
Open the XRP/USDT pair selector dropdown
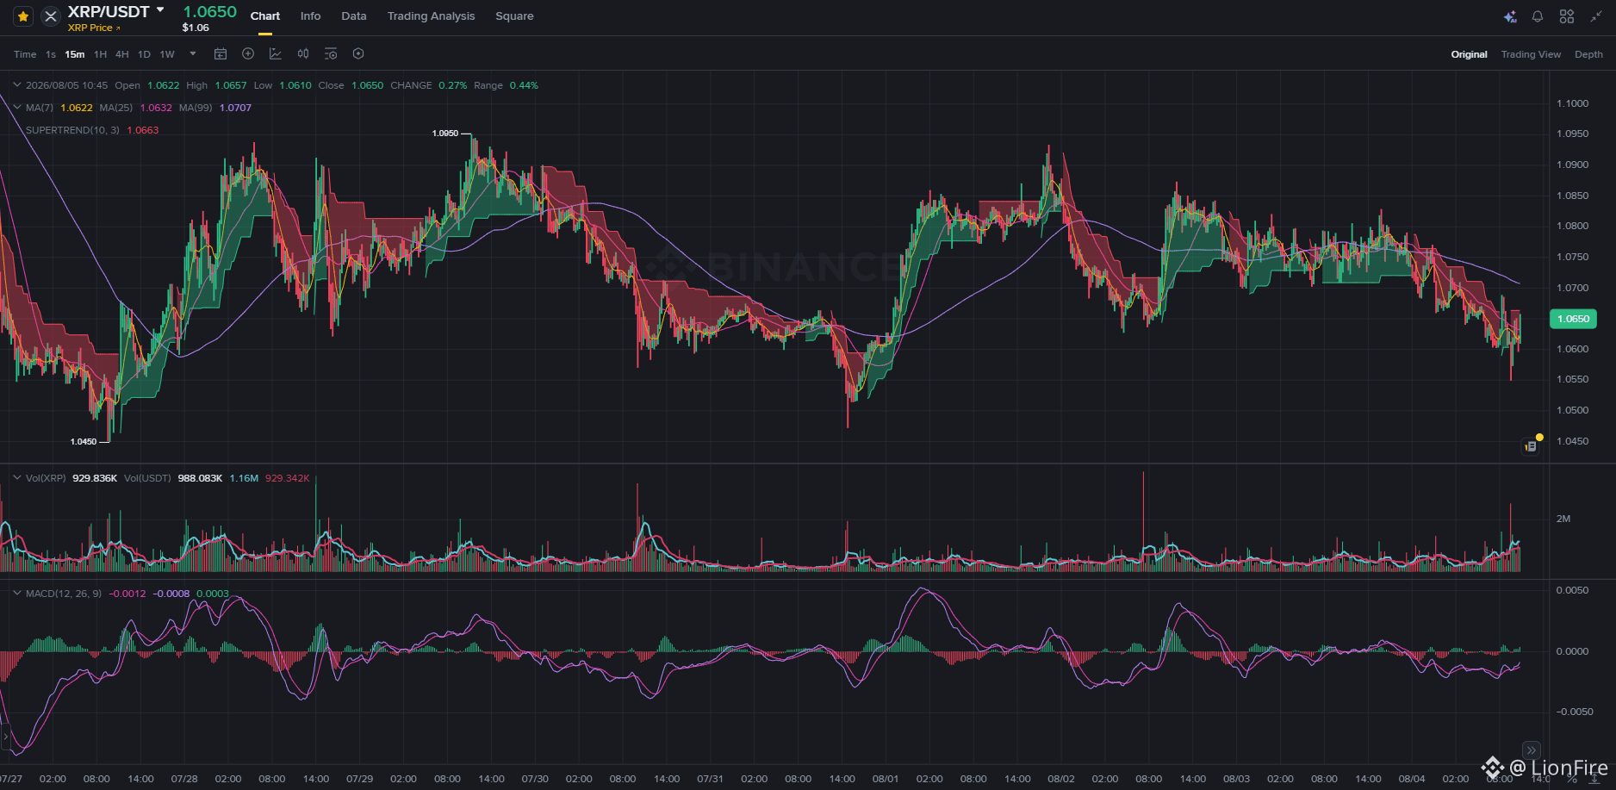[x=160, y=10]
